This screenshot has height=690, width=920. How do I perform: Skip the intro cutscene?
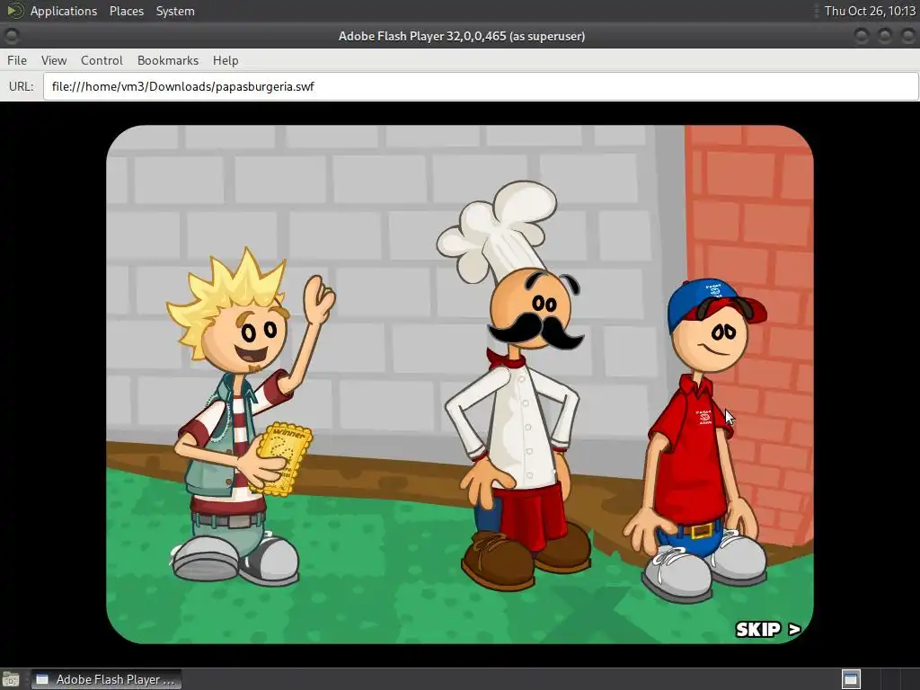pos(768,630)
